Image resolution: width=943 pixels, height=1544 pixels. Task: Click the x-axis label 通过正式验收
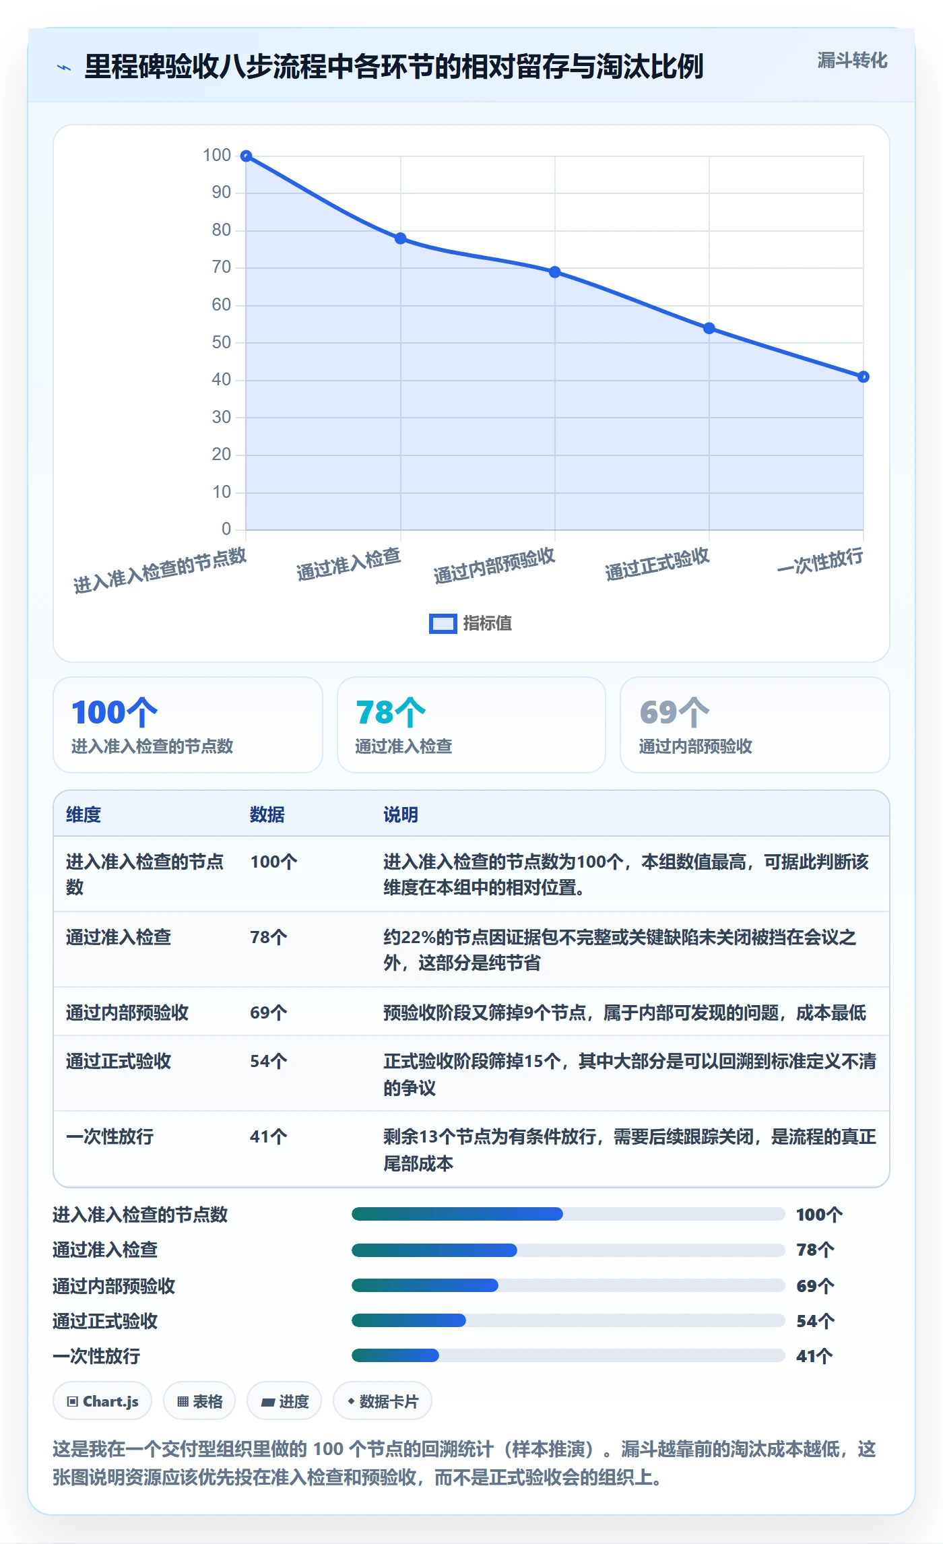pos(657,564)
